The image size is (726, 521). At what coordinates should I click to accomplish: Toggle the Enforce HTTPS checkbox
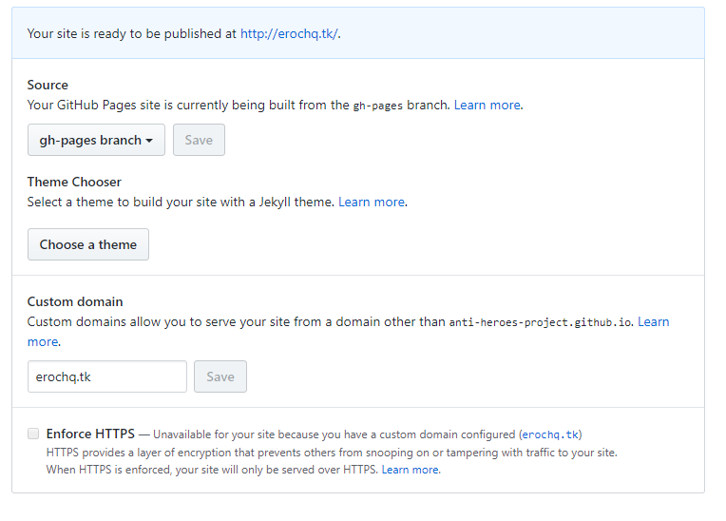33,434
